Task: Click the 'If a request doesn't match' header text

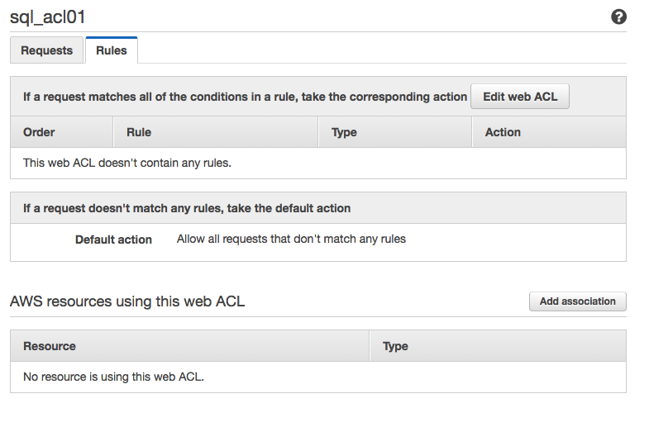Action: click(x=187, y=208)
